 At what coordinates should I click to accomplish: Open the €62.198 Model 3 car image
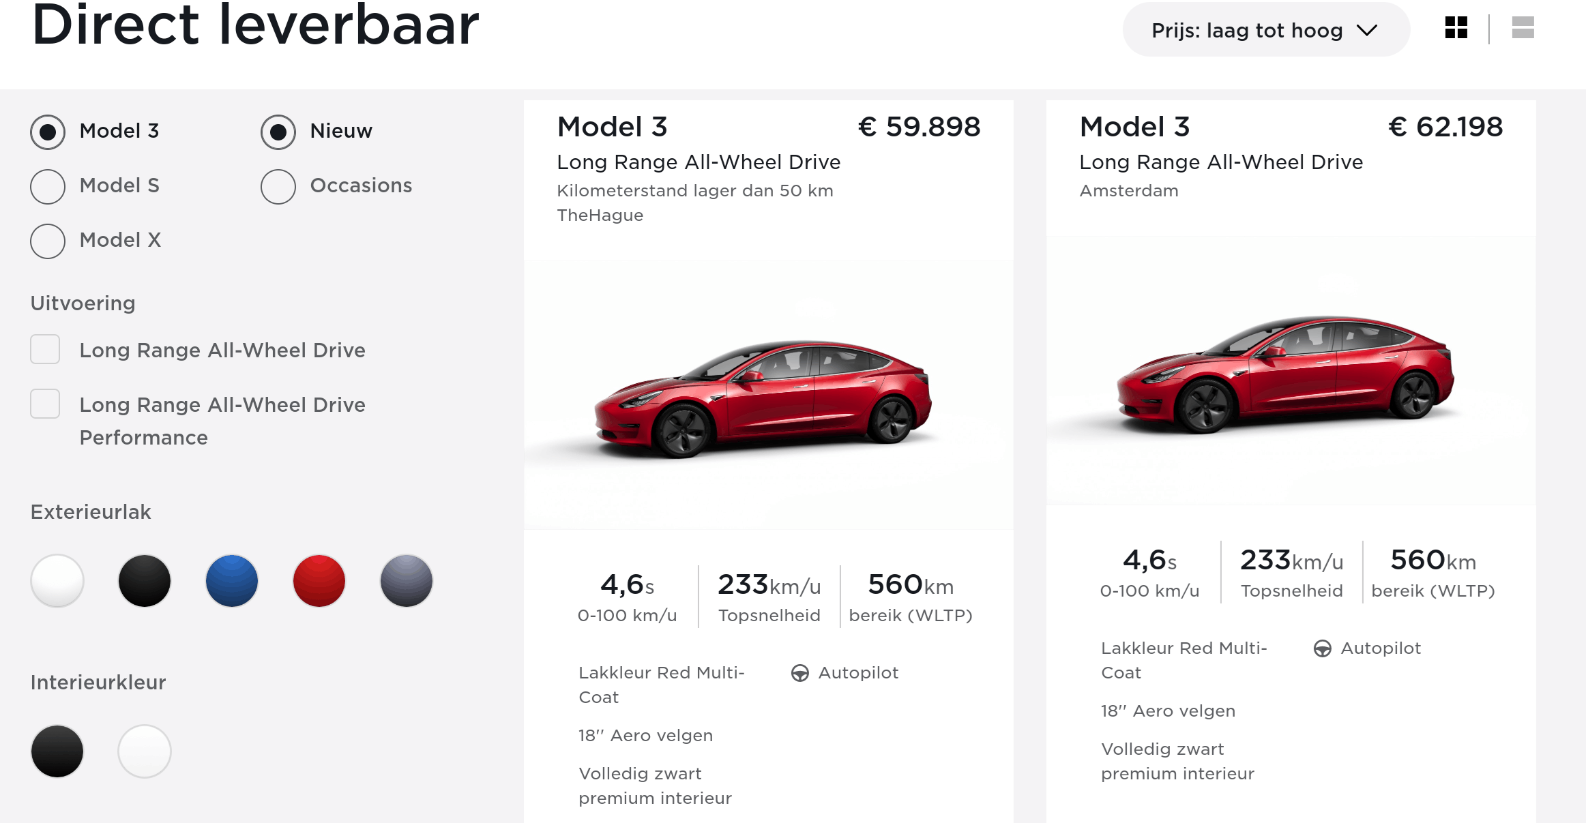point(1291,371)
